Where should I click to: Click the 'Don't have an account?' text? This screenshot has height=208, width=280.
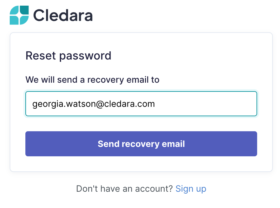tap(124, 189)
